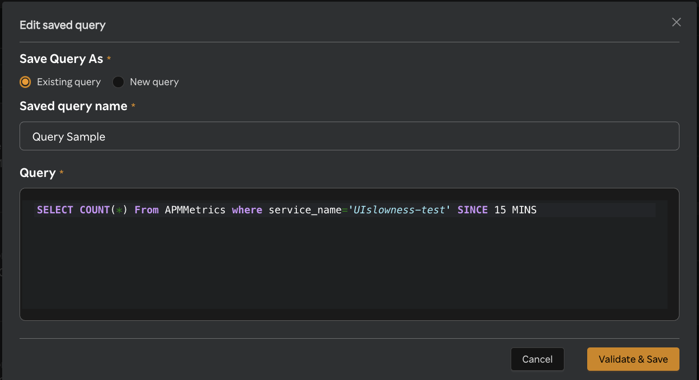Screen dimensions: 699x380
Task: Click the 15 MINS time value
Action: pos(516,210)
